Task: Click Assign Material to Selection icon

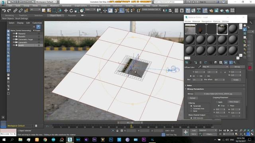Action: click(196, 62)
